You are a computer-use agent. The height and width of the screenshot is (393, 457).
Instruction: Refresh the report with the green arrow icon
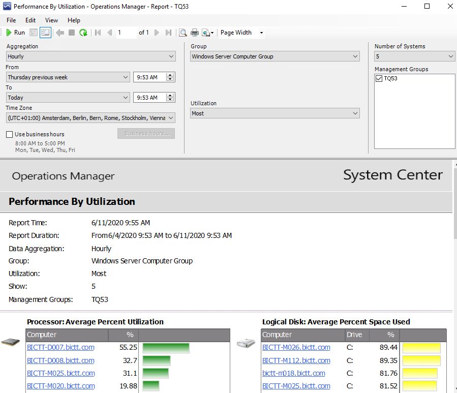[83, 33]
